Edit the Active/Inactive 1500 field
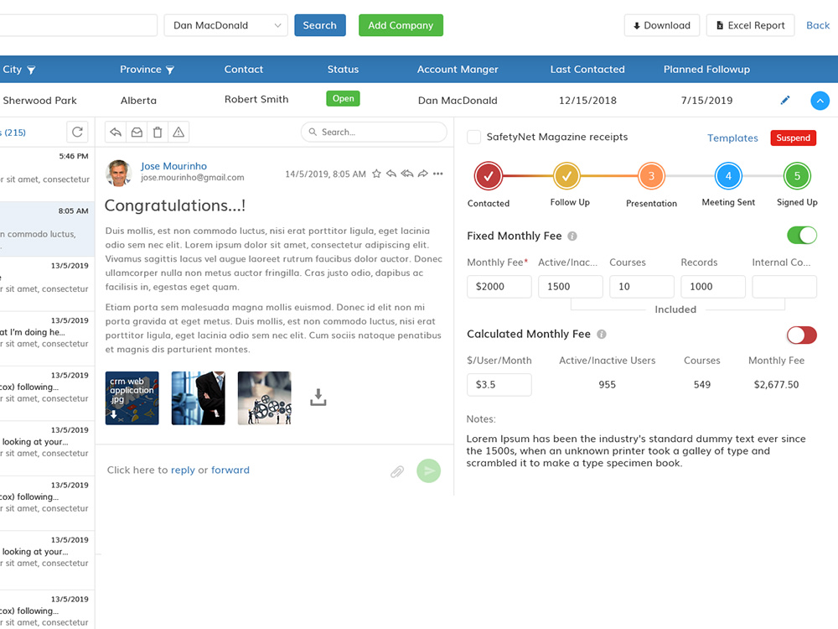Viewport: 838px width, 629px height. click(x=570, y=287)
